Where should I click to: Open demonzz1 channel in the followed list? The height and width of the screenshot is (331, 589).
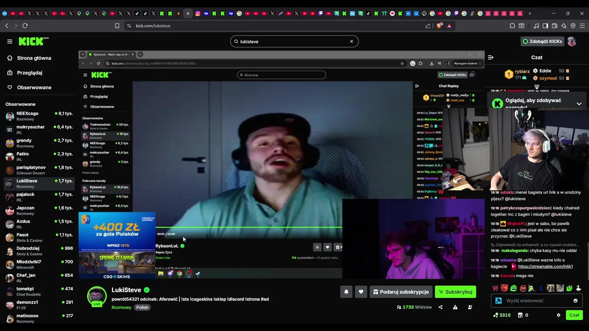coord(39,305)
